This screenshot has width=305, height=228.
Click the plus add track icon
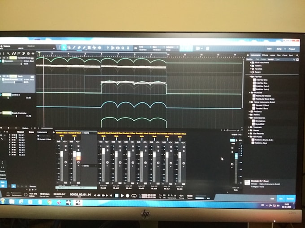(33, 54)
